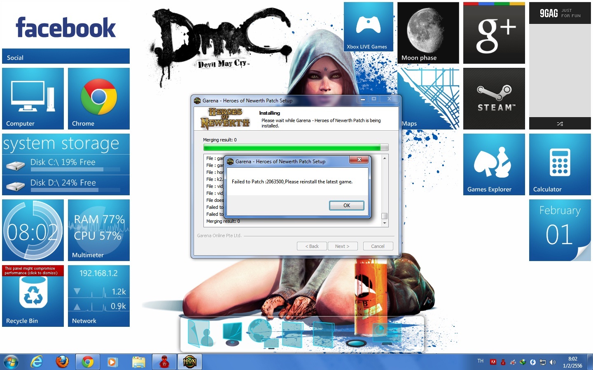This screenshot has height=370, width=593.
Task: Open the February 01 calendar tile
Action: (560, 230)
